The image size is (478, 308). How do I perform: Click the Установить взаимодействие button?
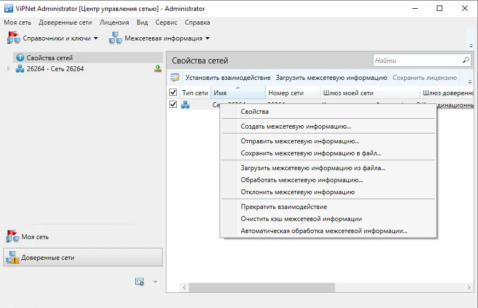[228, 78]
